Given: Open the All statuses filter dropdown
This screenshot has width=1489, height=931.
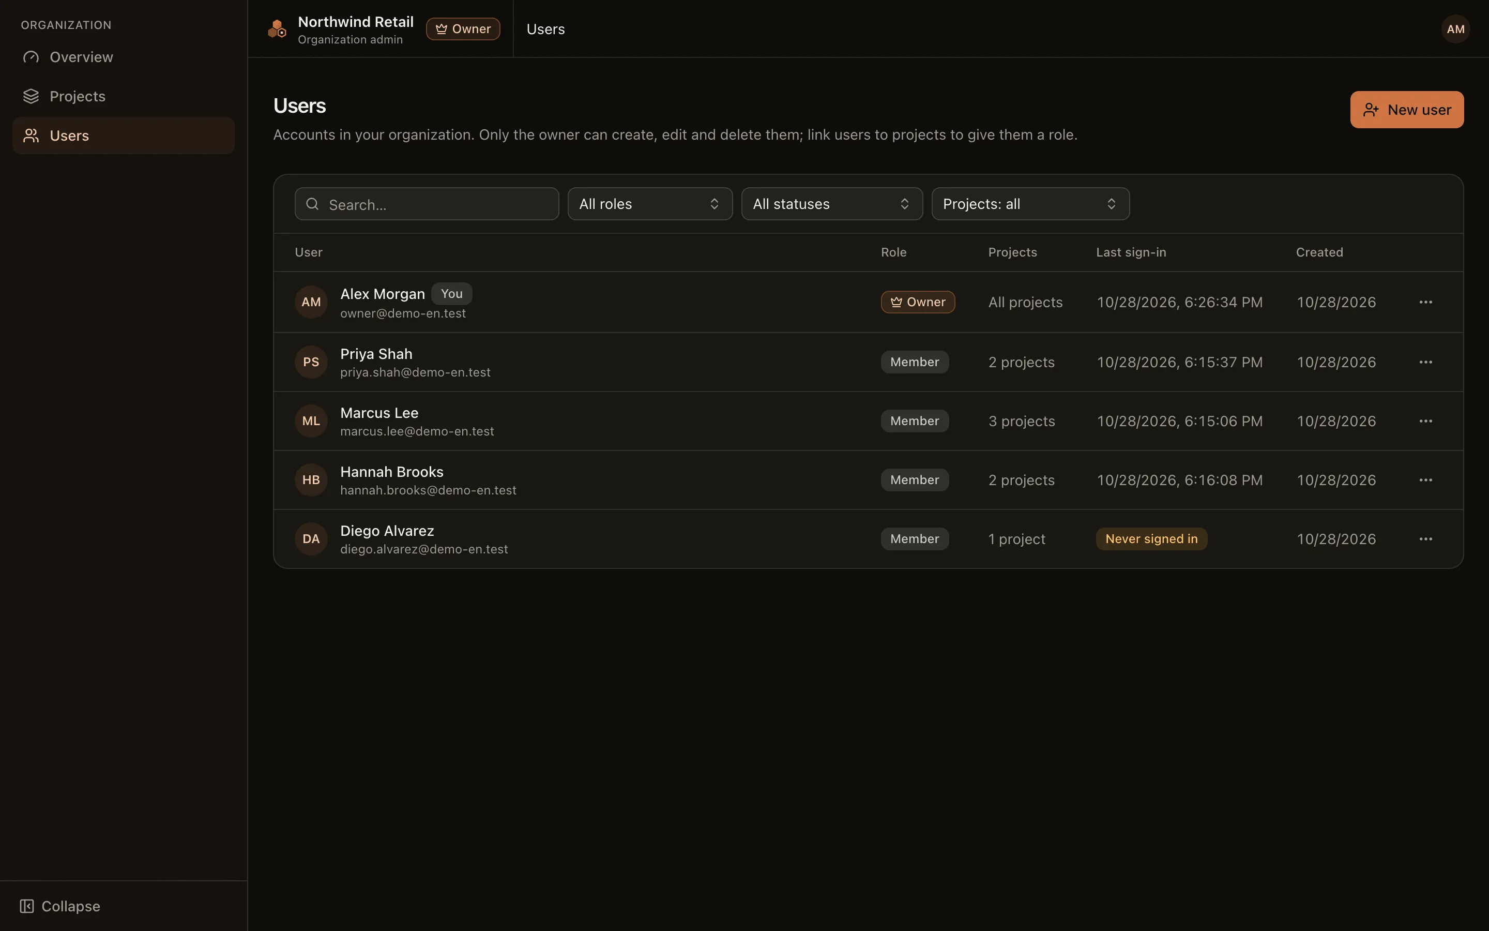Looking at the screenshot, I should tap(832, 204).
